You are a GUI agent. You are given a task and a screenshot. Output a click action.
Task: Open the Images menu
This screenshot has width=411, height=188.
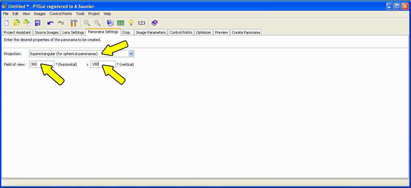coord(39,14)
